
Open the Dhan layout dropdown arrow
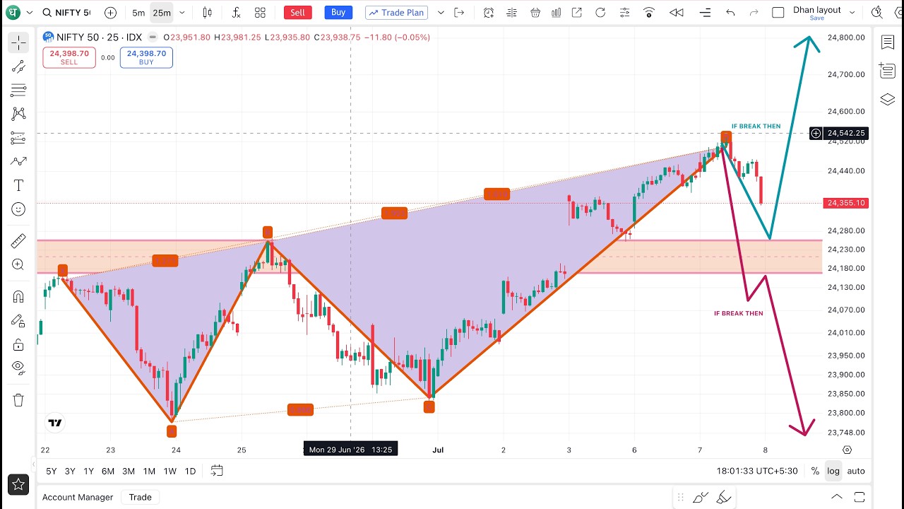pyautogui.click(x=852, y=13)
